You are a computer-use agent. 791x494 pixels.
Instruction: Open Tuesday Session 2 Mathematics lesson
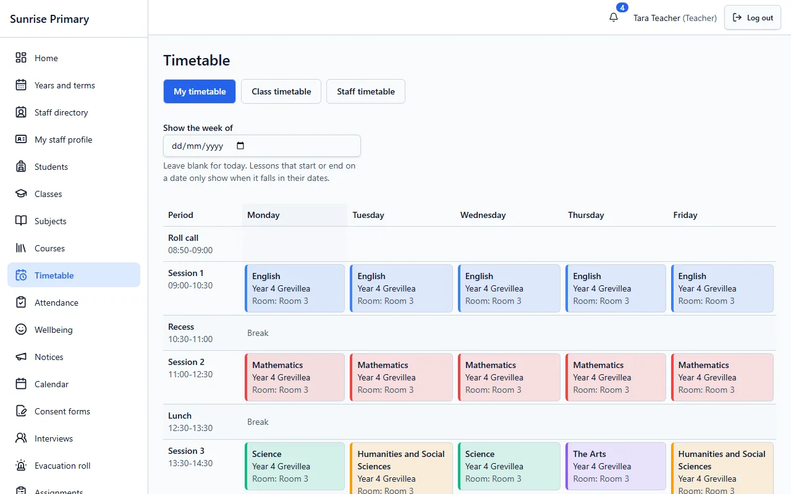401,377
